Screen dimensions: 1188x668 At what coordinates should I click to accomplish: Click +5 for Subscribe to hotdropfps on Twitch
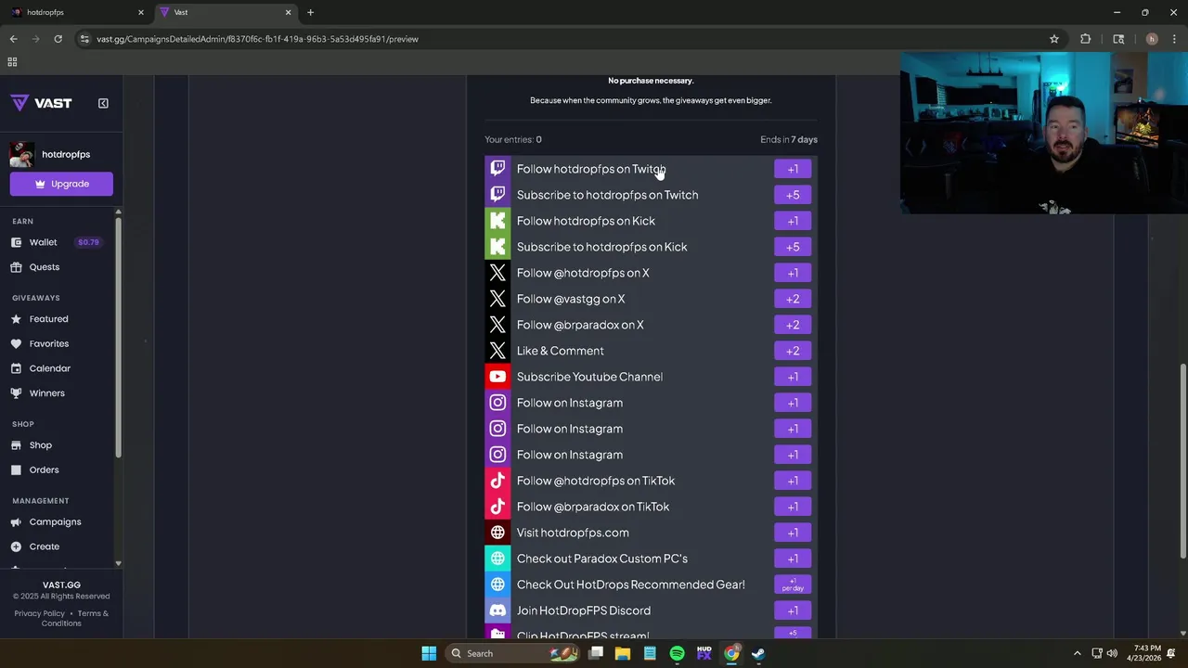click(793, 195)
